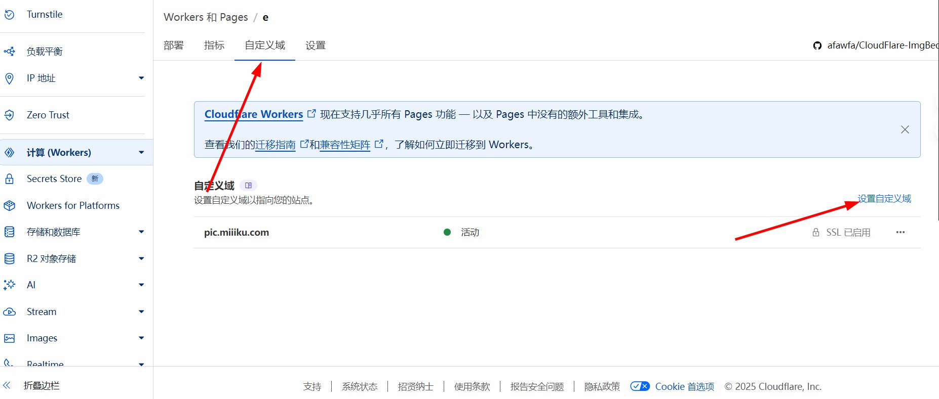Click the Images picture icon
Screen dimensions: 939x399
[x=9, y=338]
